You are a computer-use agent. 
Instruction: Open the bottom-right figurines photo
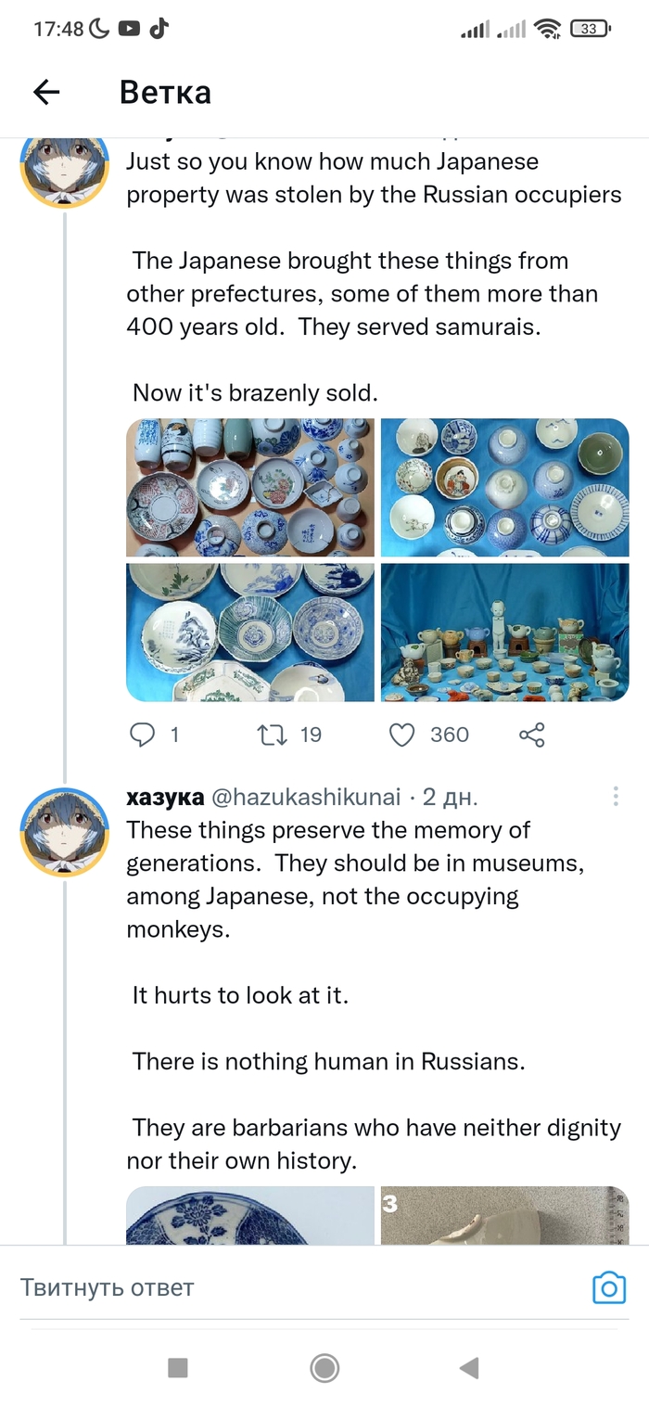coord(504,633)
